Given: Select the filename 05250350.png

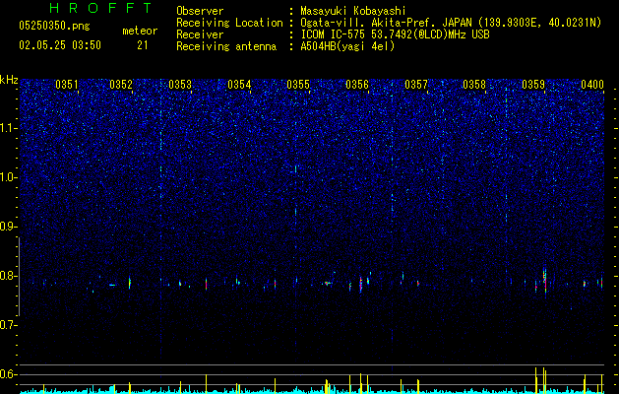Looking at the screenshot, I should click(x=54, y=27).
